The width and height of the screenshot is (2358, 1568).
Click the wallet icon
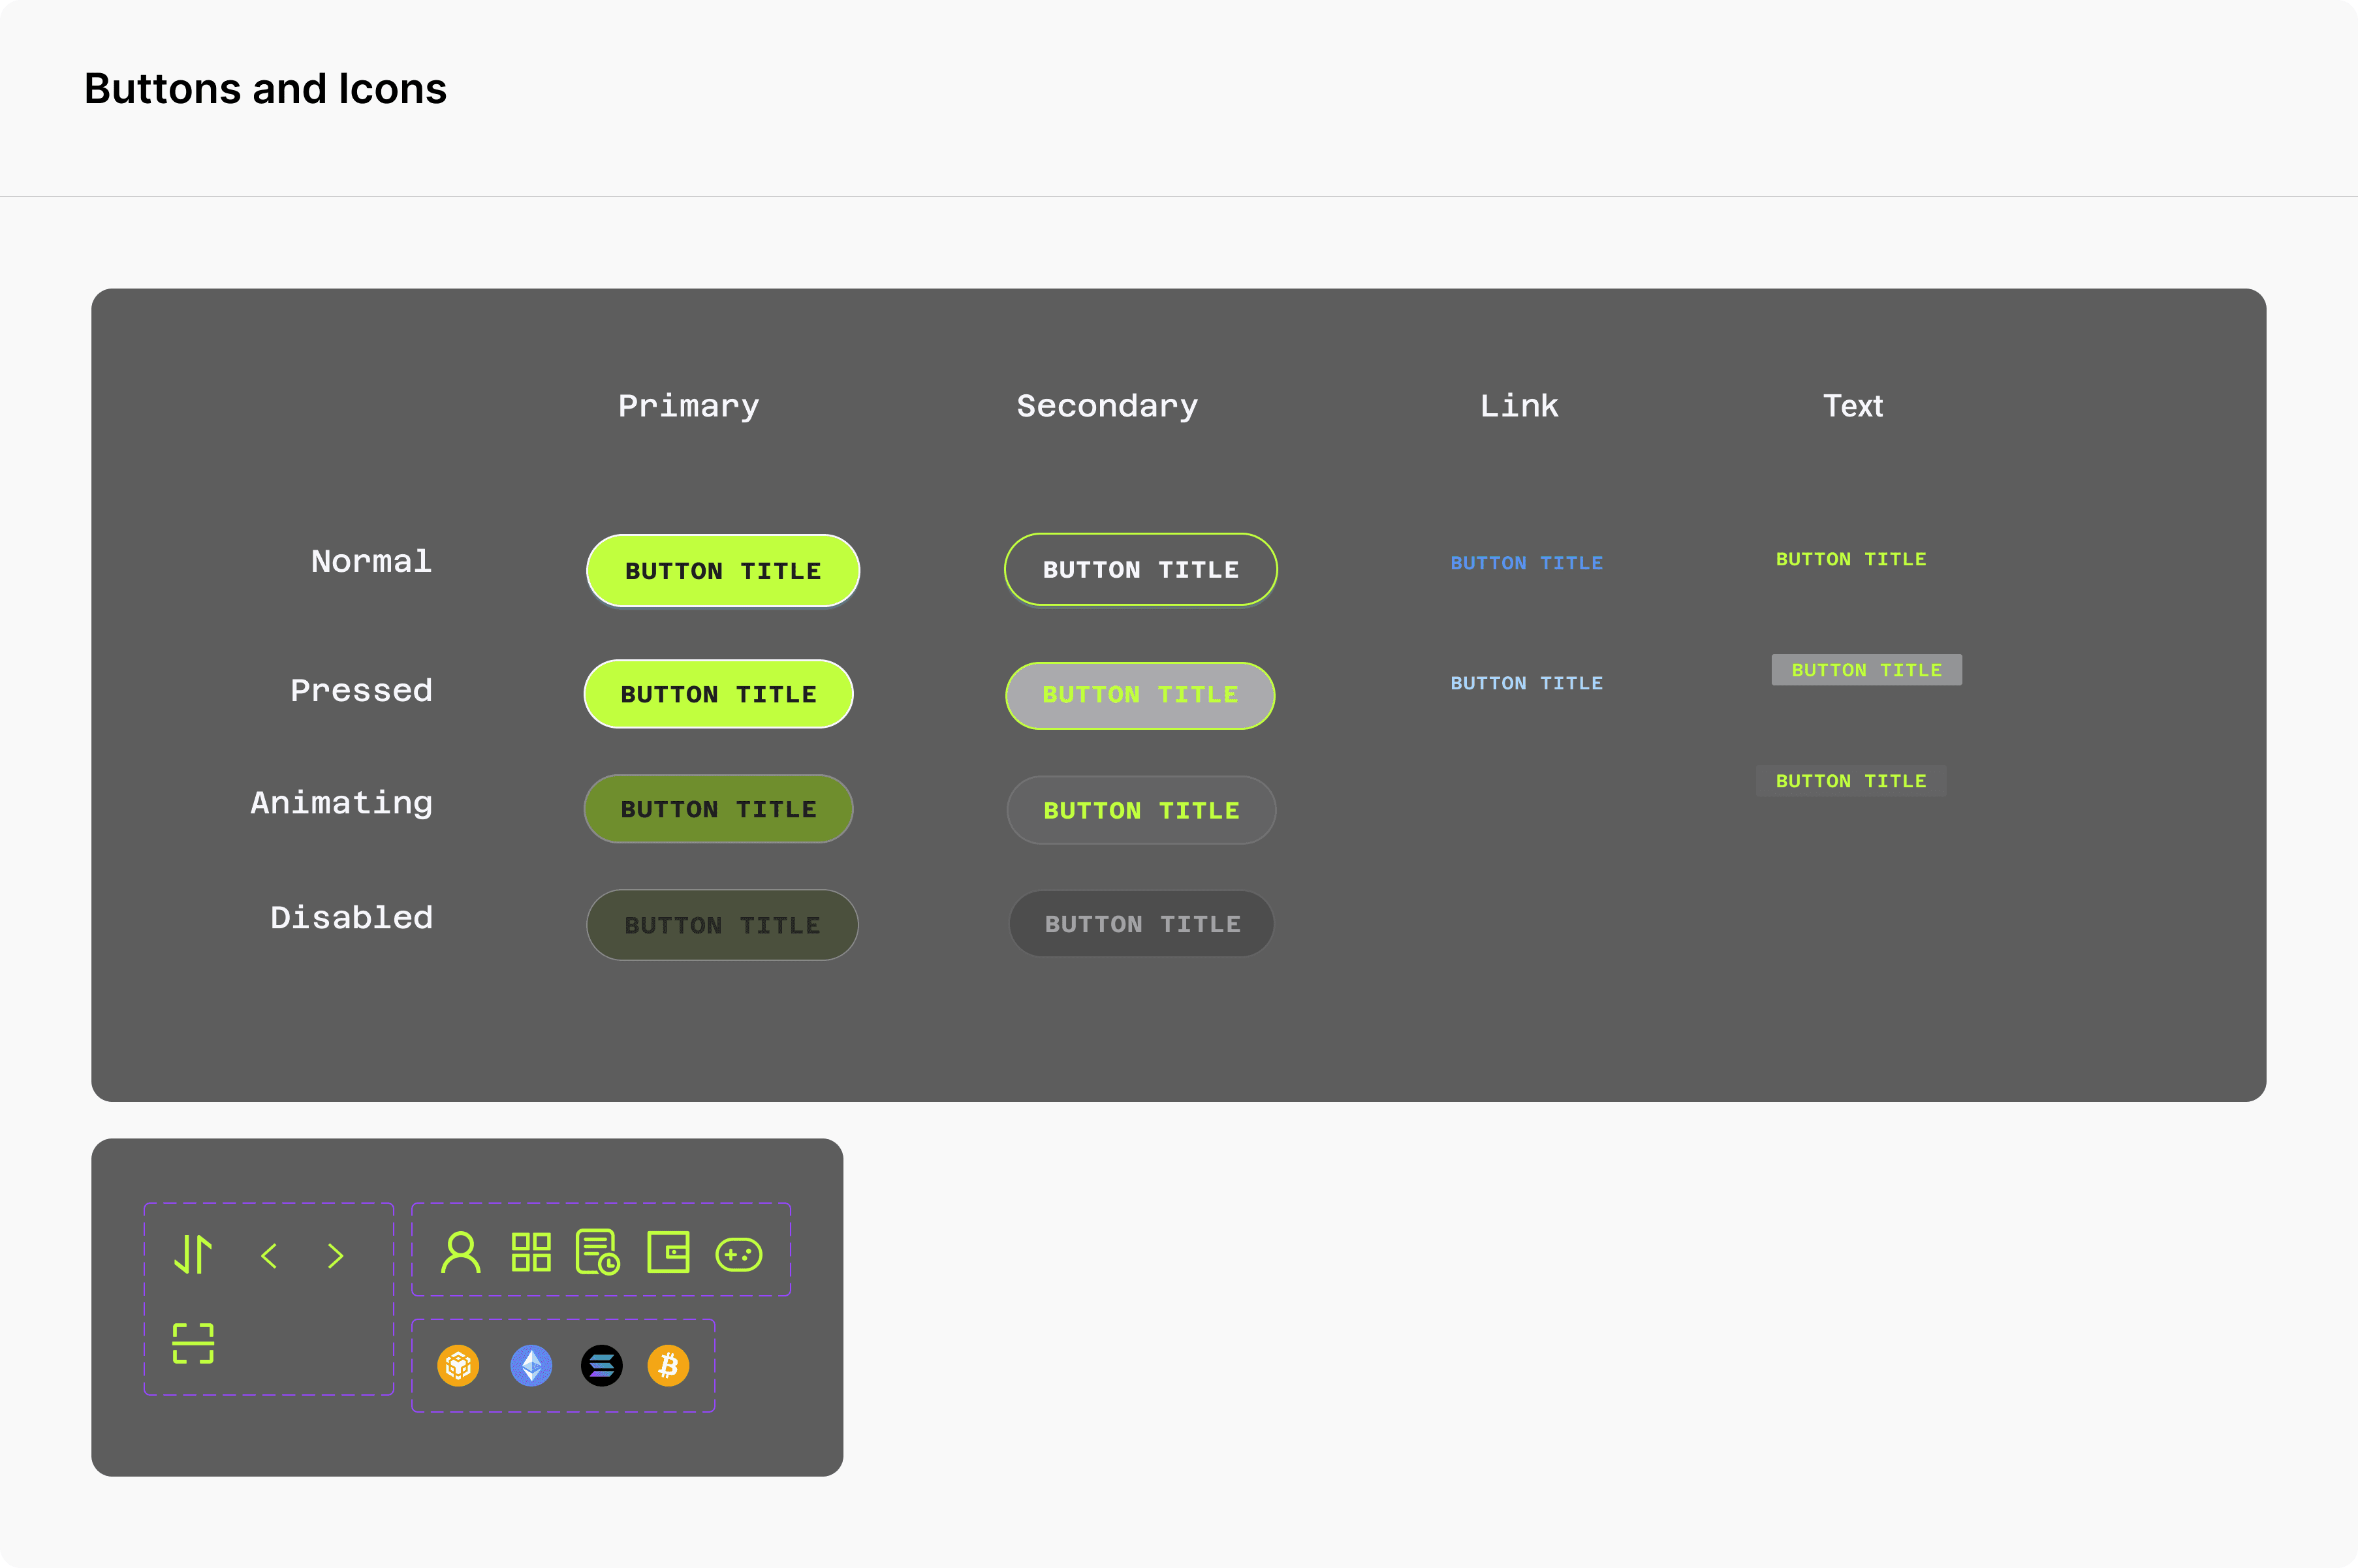668,1252
